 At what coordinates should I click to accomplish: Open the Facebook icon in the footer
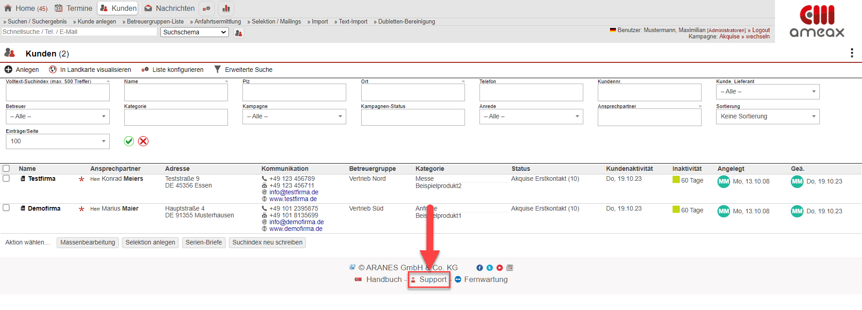pyautogui.click(x=479, y=268)
